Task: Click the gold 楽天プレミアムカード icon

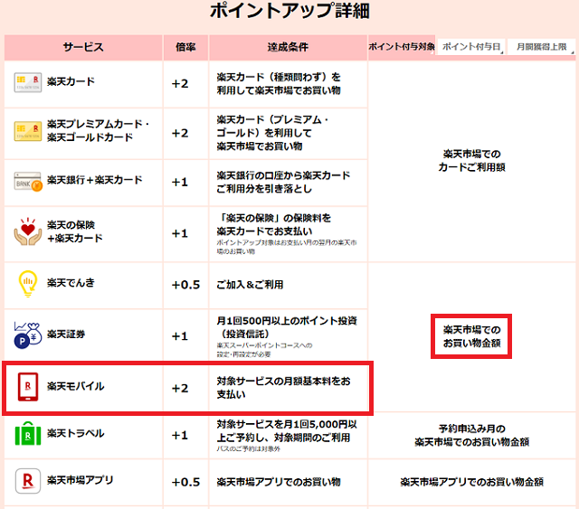Action: click(x=28, y=131)
